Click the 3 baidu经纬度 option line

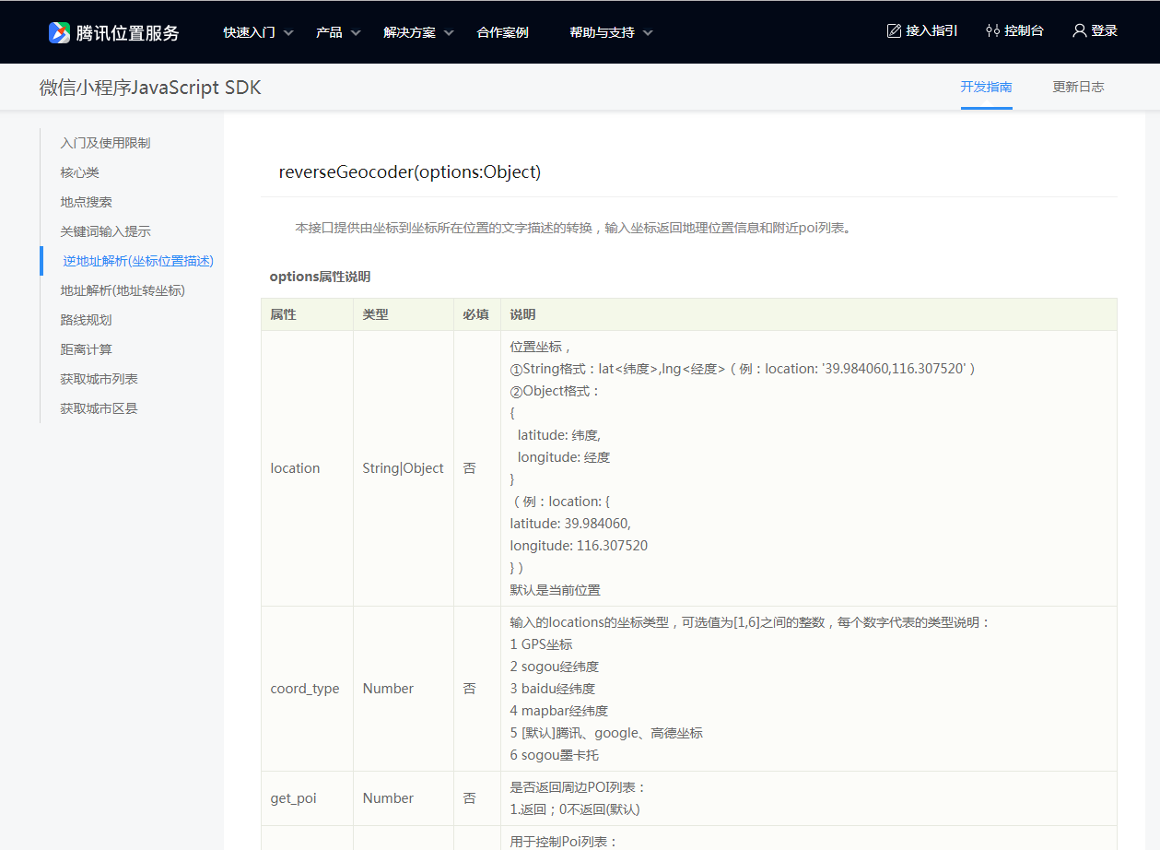552,689
